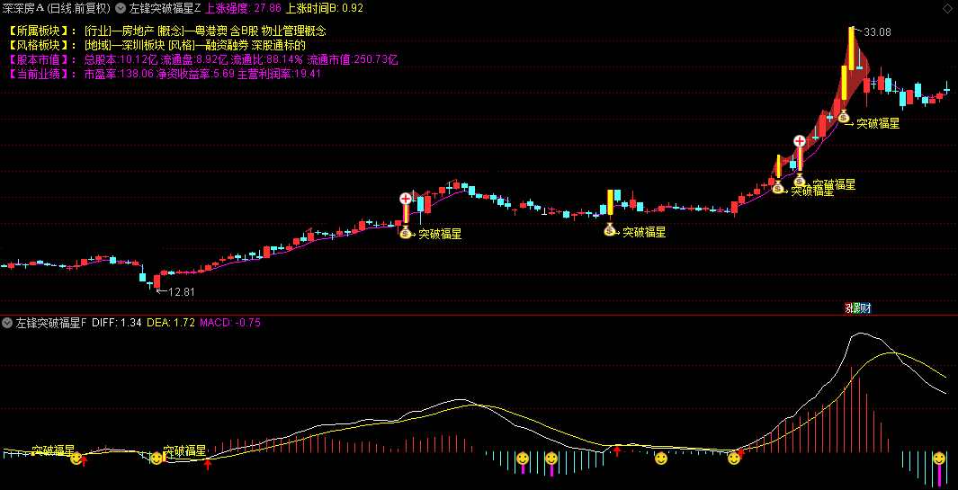
Task: Click the fourth smiley from the left
Action: [x=551, y=458]
